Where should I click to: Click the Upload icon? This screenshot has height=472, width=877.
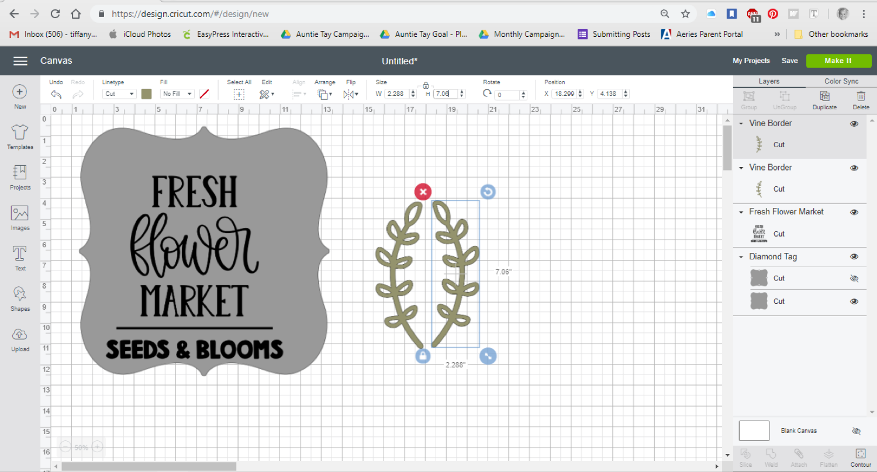pyautogui.click(x=20, y=338)
